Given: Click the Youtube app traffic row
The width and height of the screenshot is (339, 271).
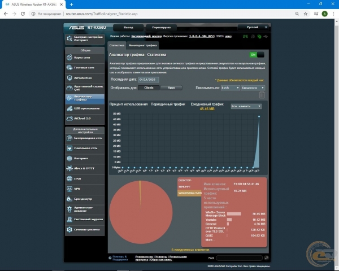Looking at the screenshot, I should pyautogui.click(x=235, y=220).
